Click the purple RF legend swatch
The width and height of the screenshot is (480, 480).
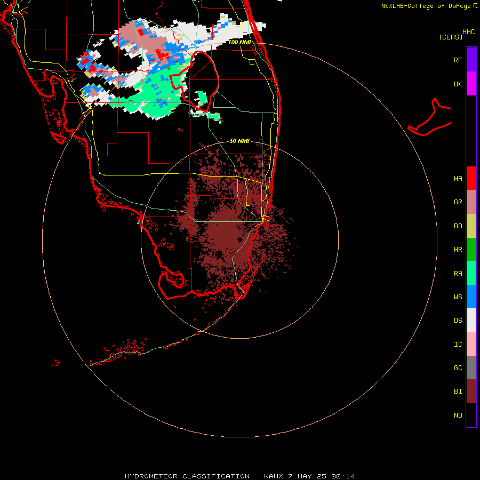click(471, 60)
